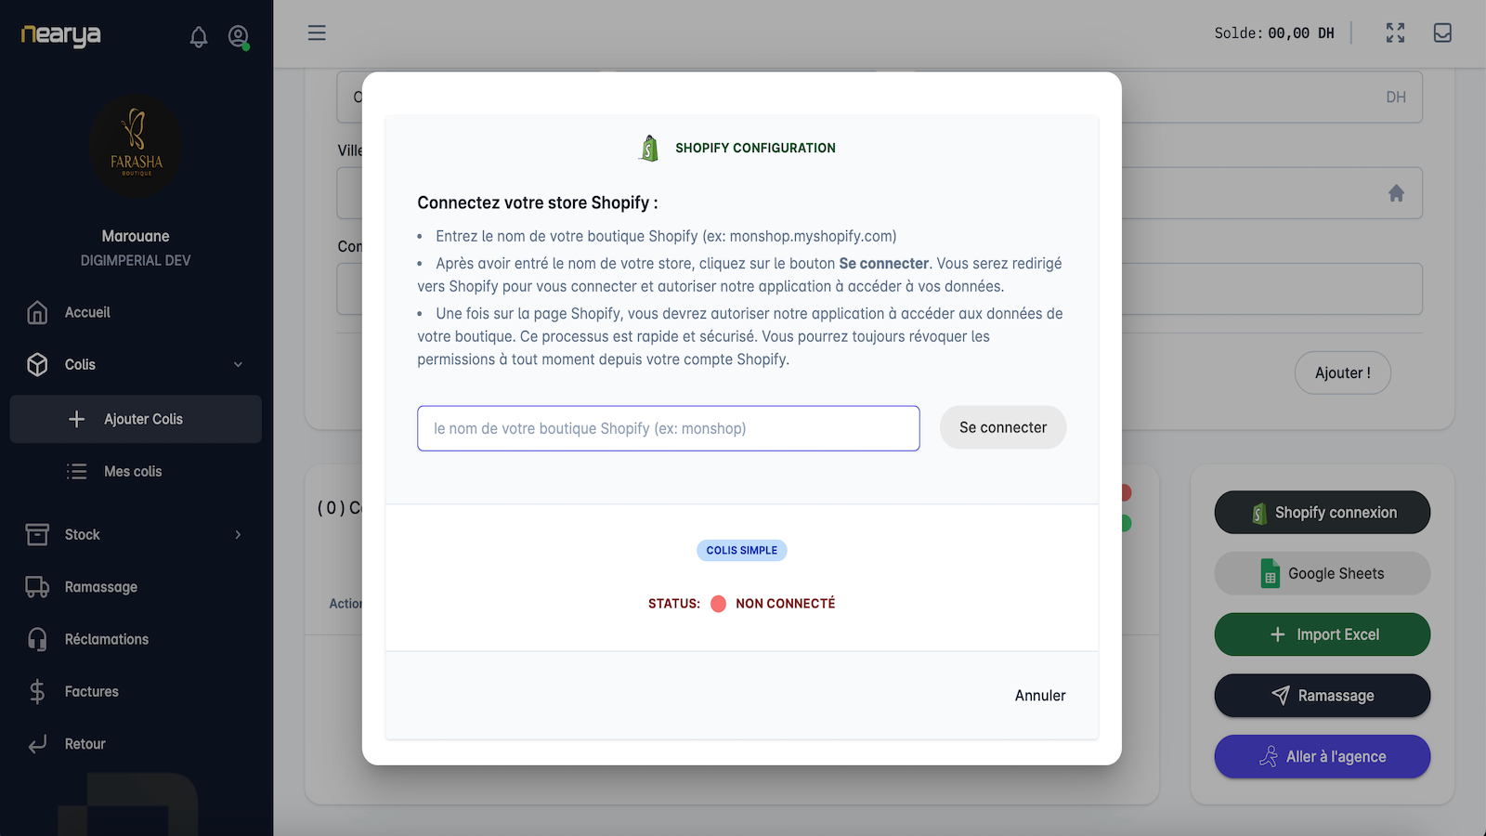Viewport: 1486px width, 836px height.
Task: Toggle sidebar with the hamburger menu icon
Action: (317, 33)
